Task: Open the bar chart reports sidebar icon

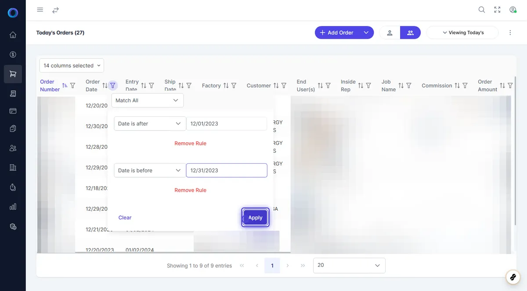Action: pyautogui.click(x=13, y=206)
